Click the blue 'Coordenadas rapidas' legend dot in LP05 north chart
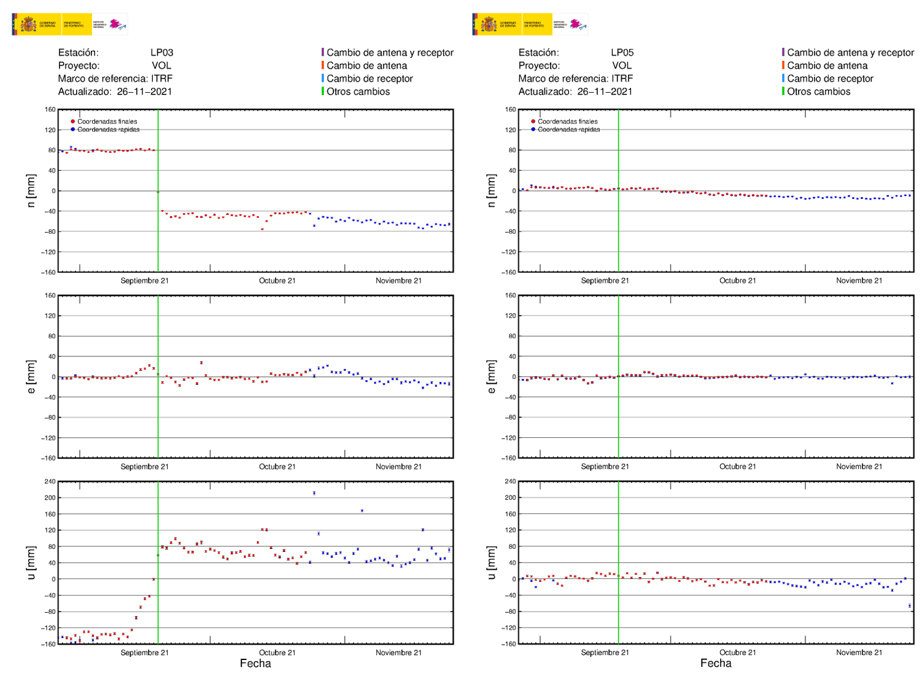Viewport: 922px width, 676px height. click(x=533, y=130)
